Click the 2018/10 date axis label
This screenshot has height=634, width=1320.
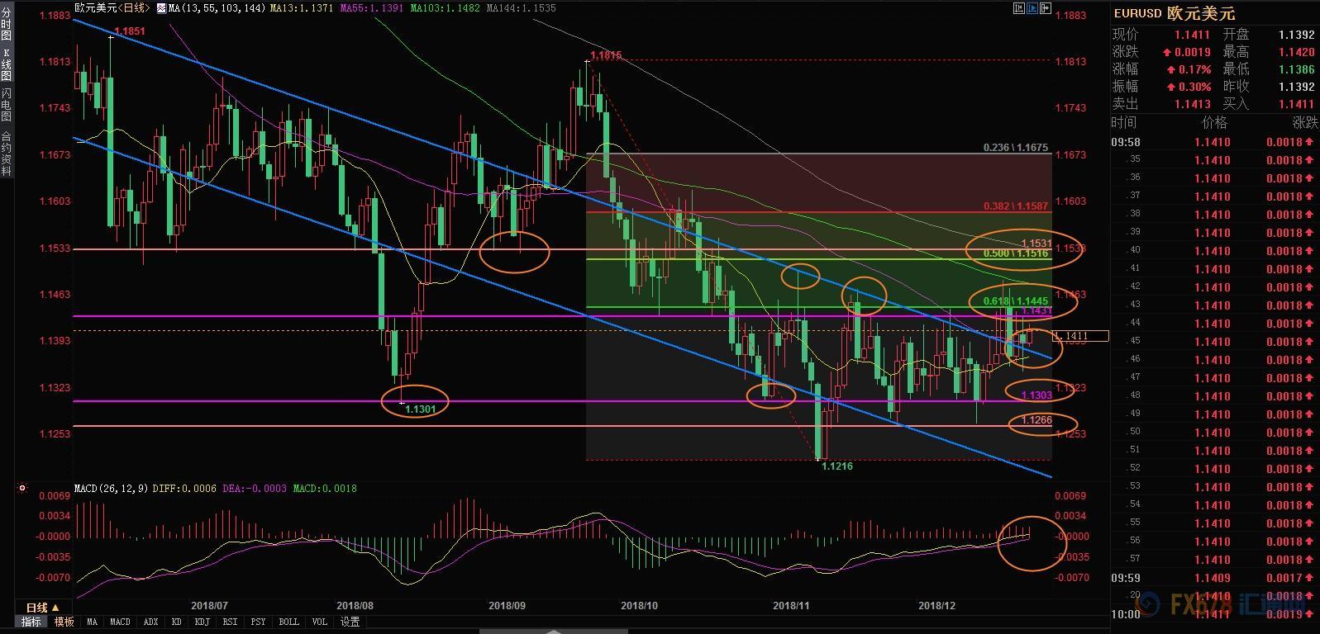[x=639, y=605]
